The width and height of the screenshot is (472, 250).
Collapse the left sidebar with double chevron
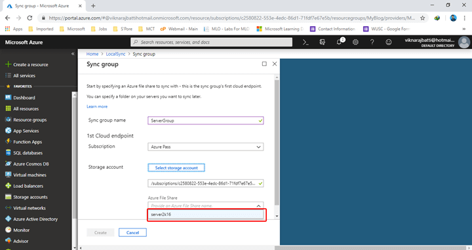pyautogui.click(x=73, y=54)
